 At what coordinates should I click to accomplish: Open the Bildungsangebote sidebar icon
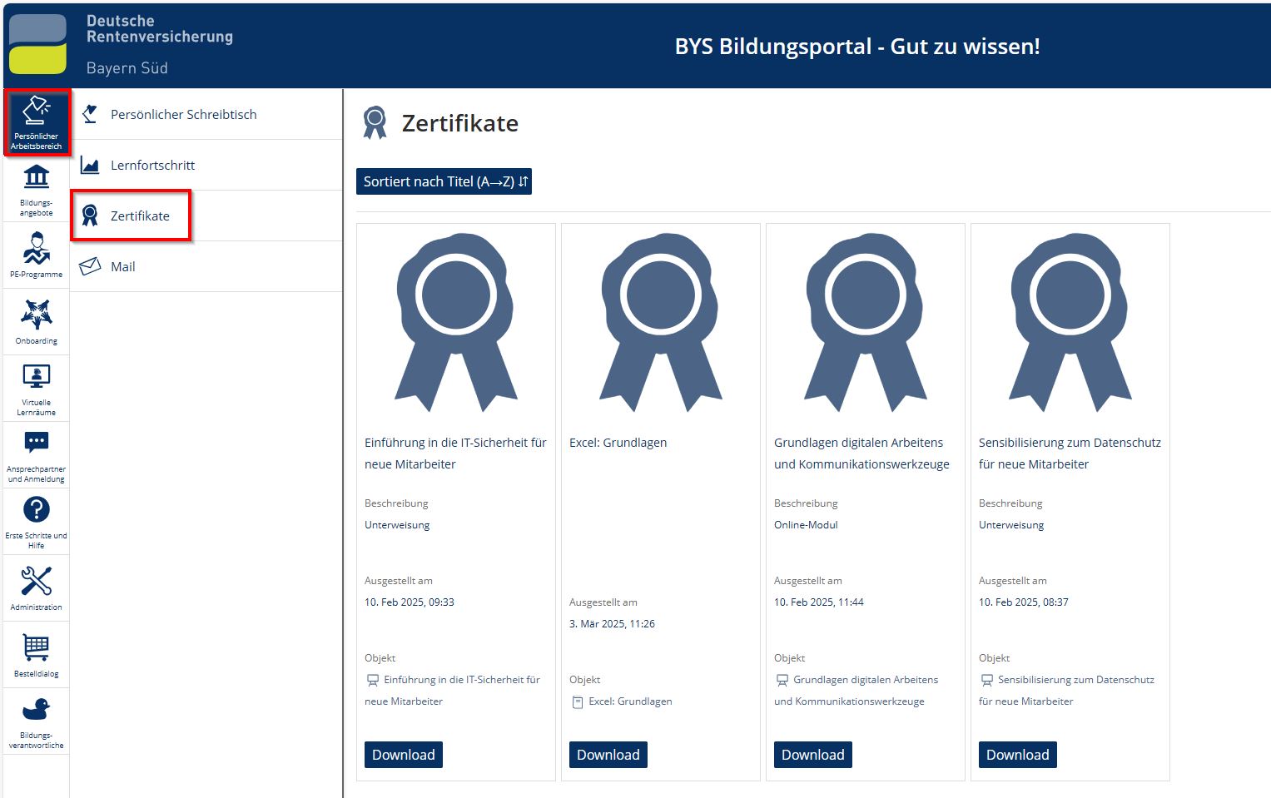[37, 188]
